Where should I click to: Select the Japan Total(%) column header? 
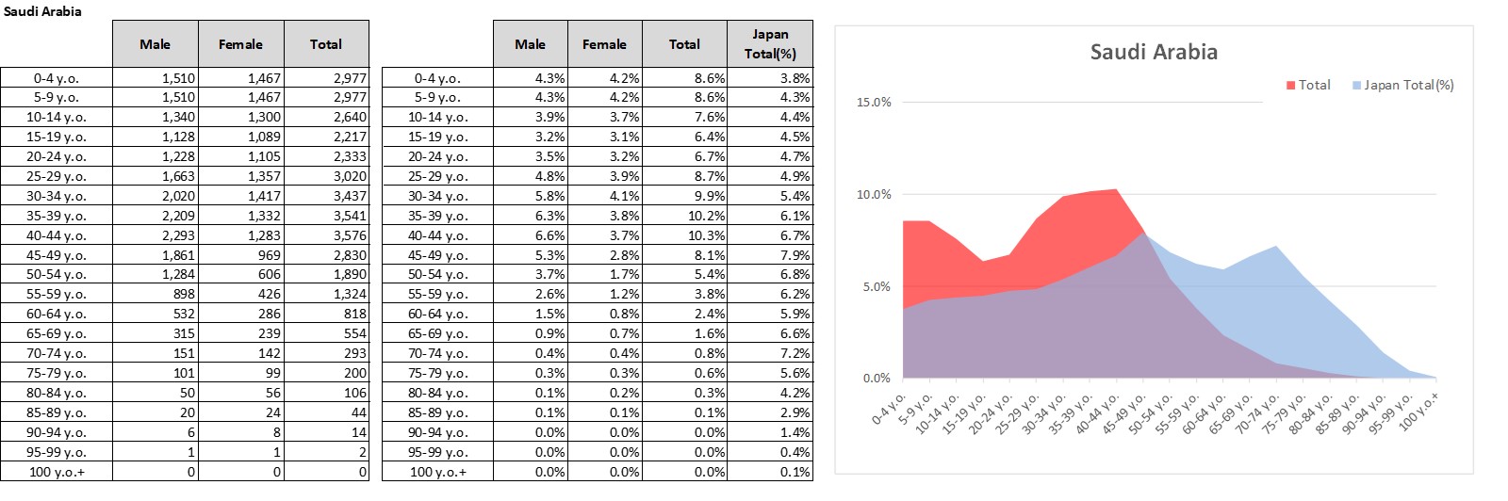[x=769, y=44]
